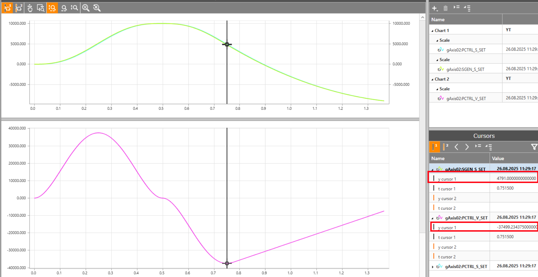
Task: Move cursor to previous point with left arrow
Action: tap(456, 147)
